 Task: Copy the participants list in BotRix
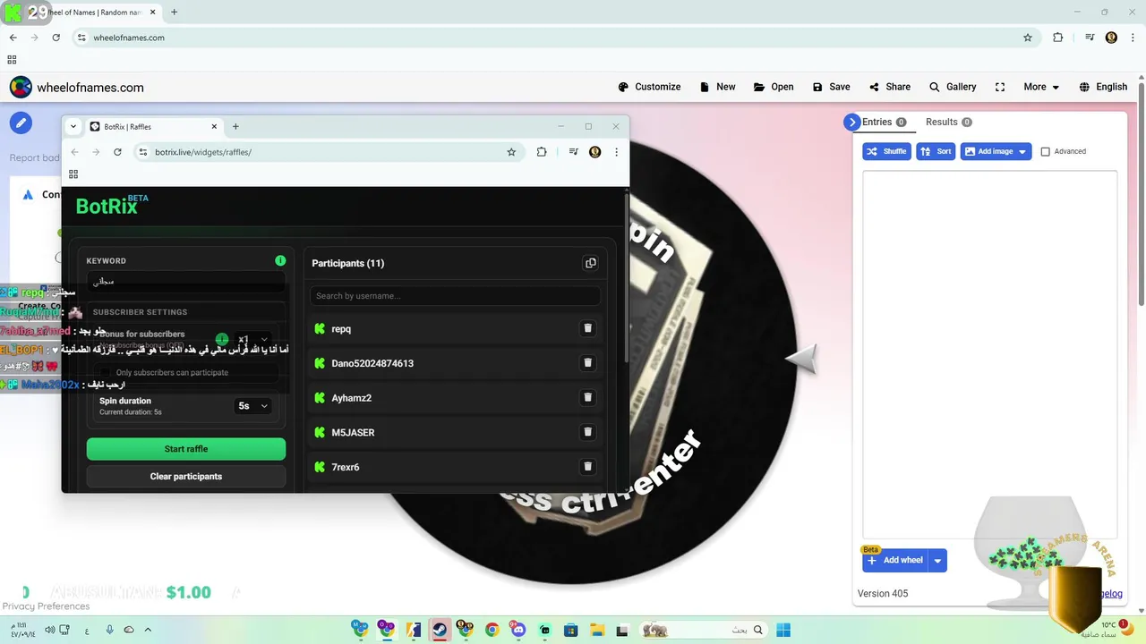click(590, 263)
